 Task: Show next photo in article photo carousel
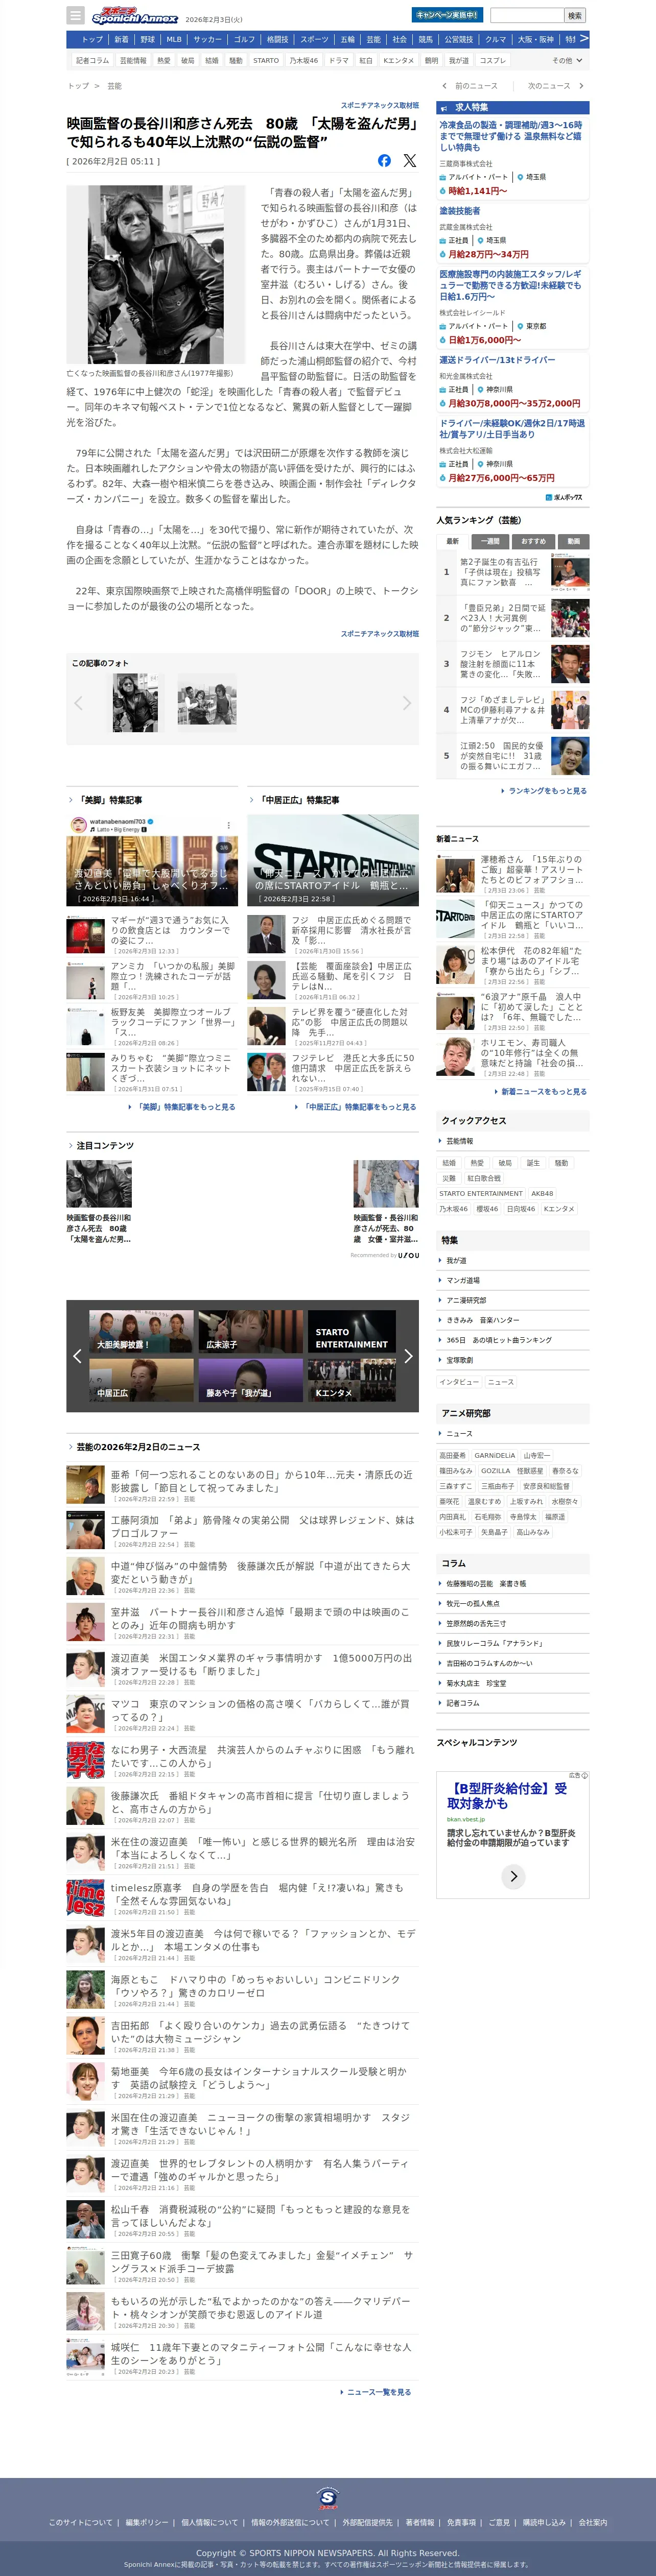coord(406,703)
